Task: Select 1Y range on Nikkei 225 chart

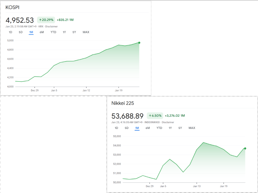Action: click(170, 128)
